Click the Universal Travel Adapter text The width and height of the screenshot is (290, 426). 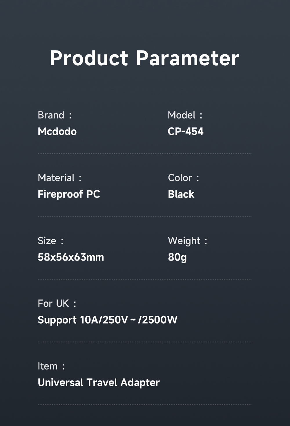coord(99,382)
